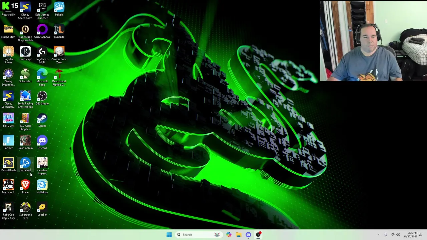
Task: Select the Epic Games Launcher shortcut
Action: click(x=42, y=11)
